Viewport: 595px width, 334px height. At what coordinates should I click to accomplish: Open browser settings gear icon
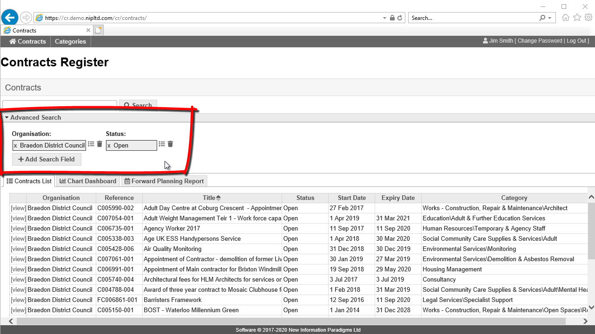[588, 18]
